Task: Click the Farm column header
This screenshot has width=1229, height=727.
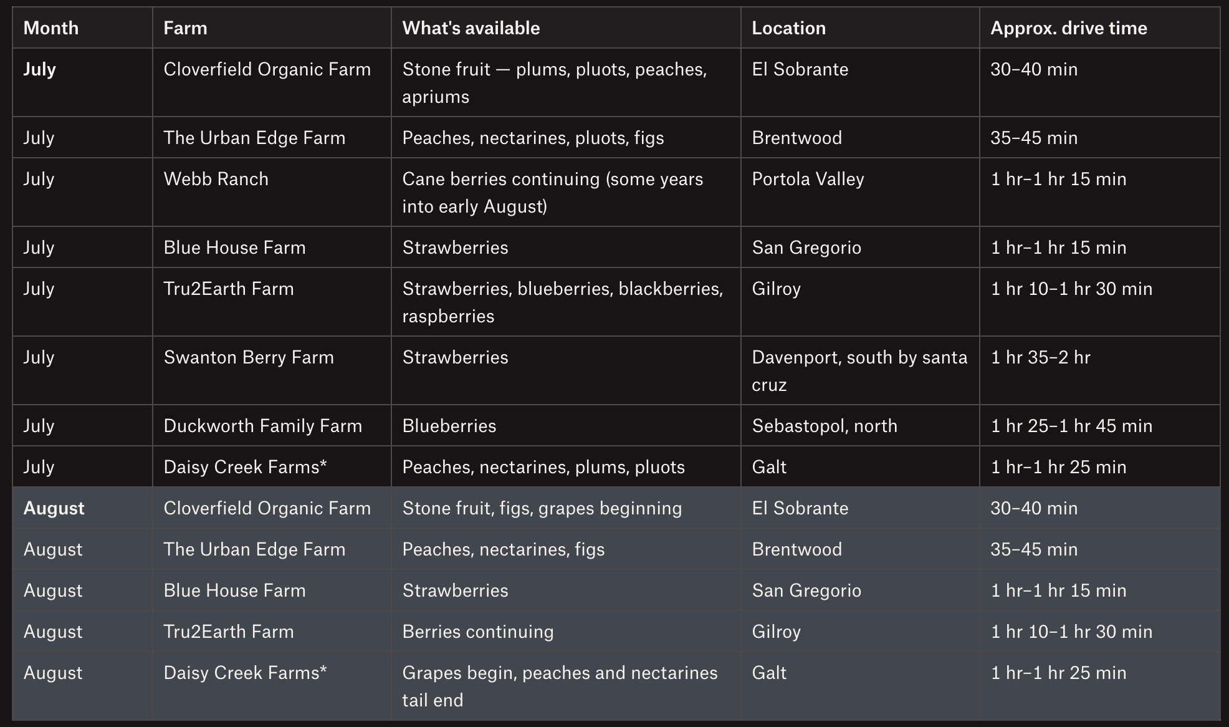Action: 185,28
